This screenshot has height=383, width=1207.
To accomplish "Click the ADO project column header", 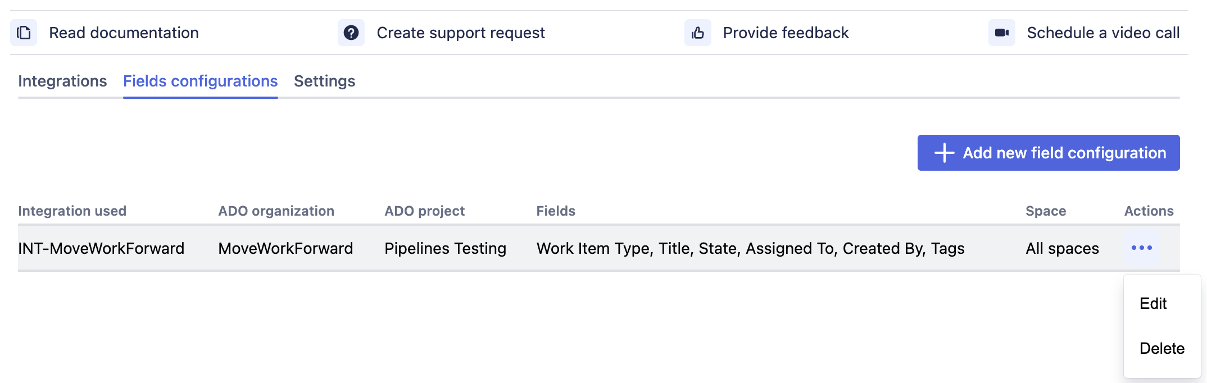I will [424, 211].
